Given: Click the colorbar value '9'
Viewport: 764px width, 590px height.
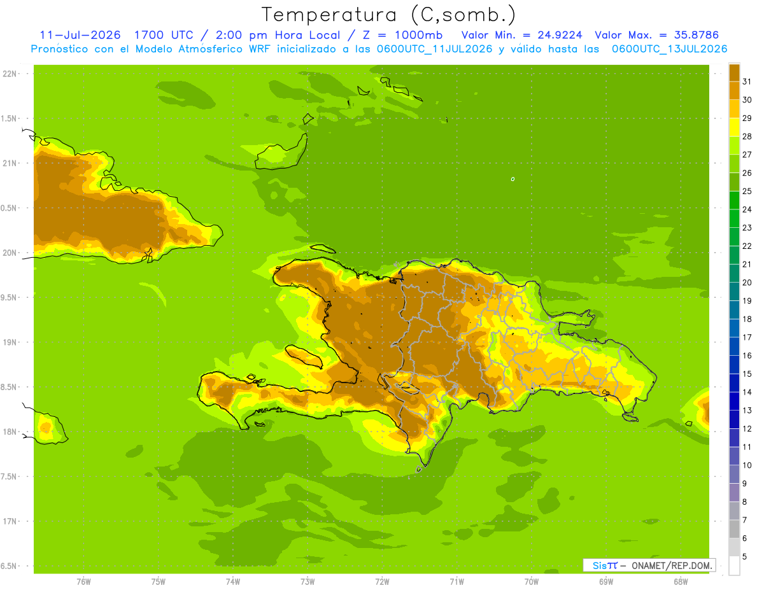Looking at the screenshot, I should coord(744,484).
